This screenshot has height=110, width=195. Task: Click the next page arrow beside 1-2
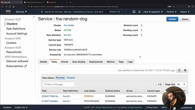[163, 85]
